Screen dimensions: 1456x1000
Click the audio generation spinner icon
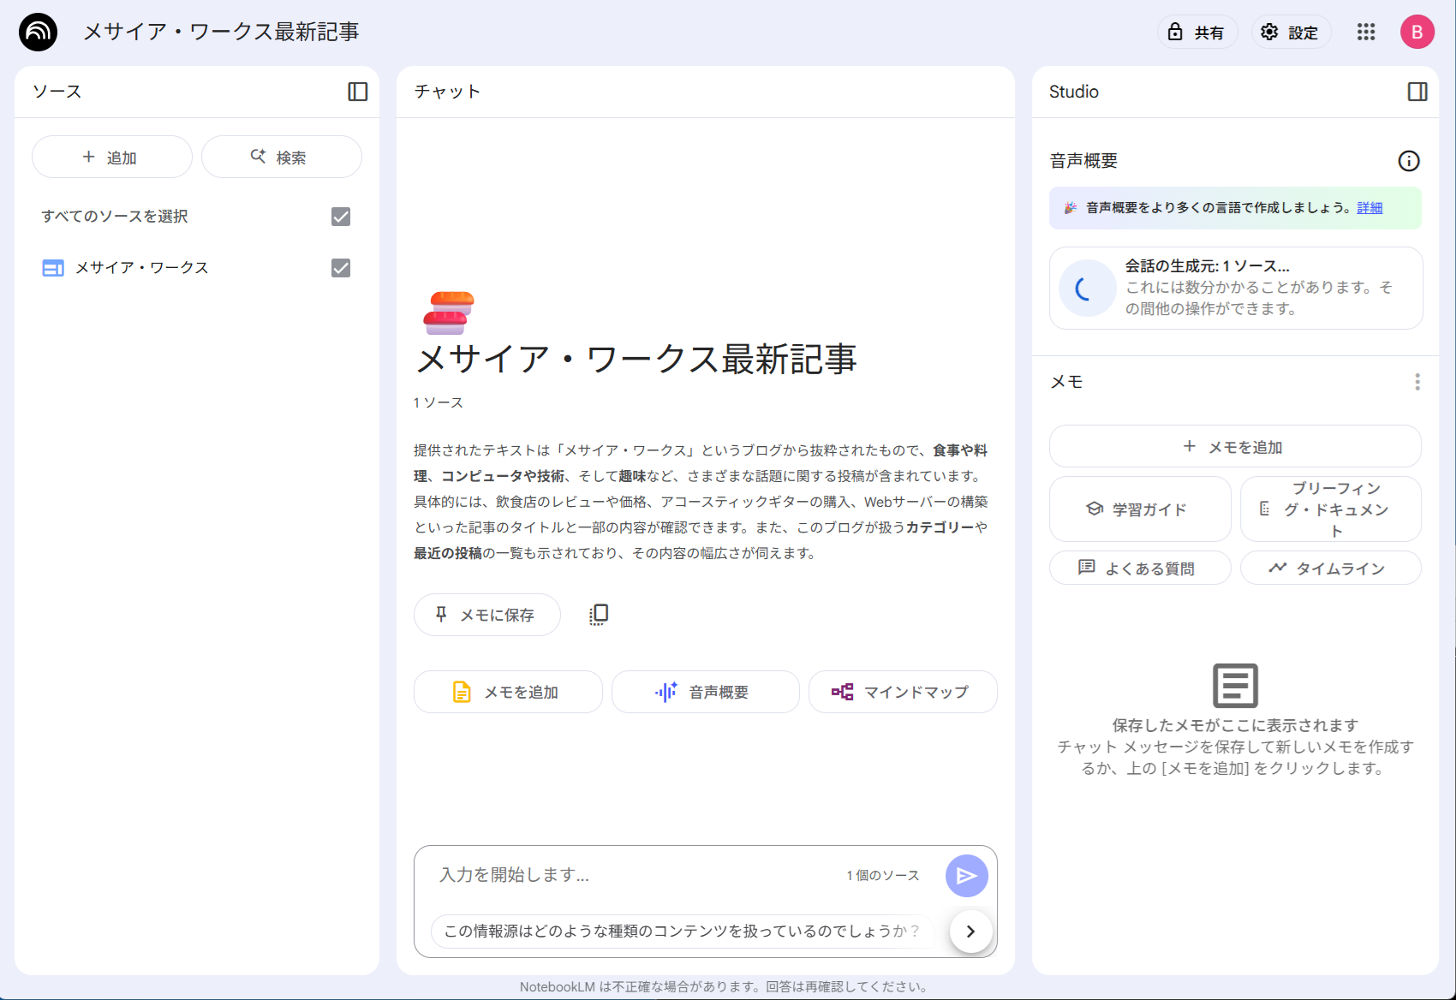point(1087,289)
